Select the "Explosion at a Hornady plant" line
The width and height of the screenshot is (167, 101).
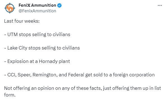37,61
